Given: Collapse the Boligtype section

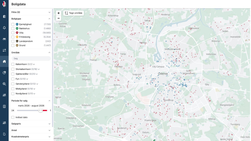Looking at the screenshot, I should pyautogui.click(x=49, y=19).
